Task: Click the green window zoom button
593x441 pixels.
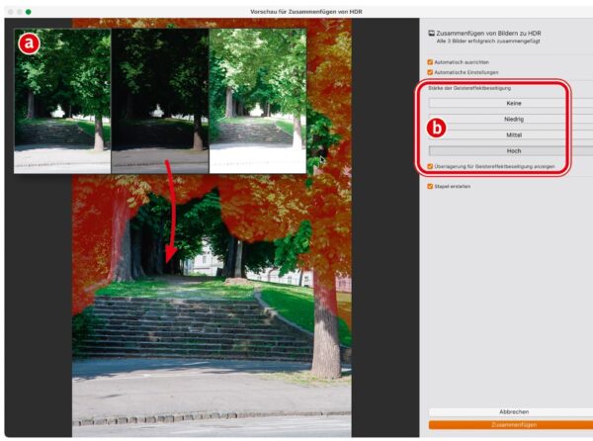Action: click(x=28, y=12)
